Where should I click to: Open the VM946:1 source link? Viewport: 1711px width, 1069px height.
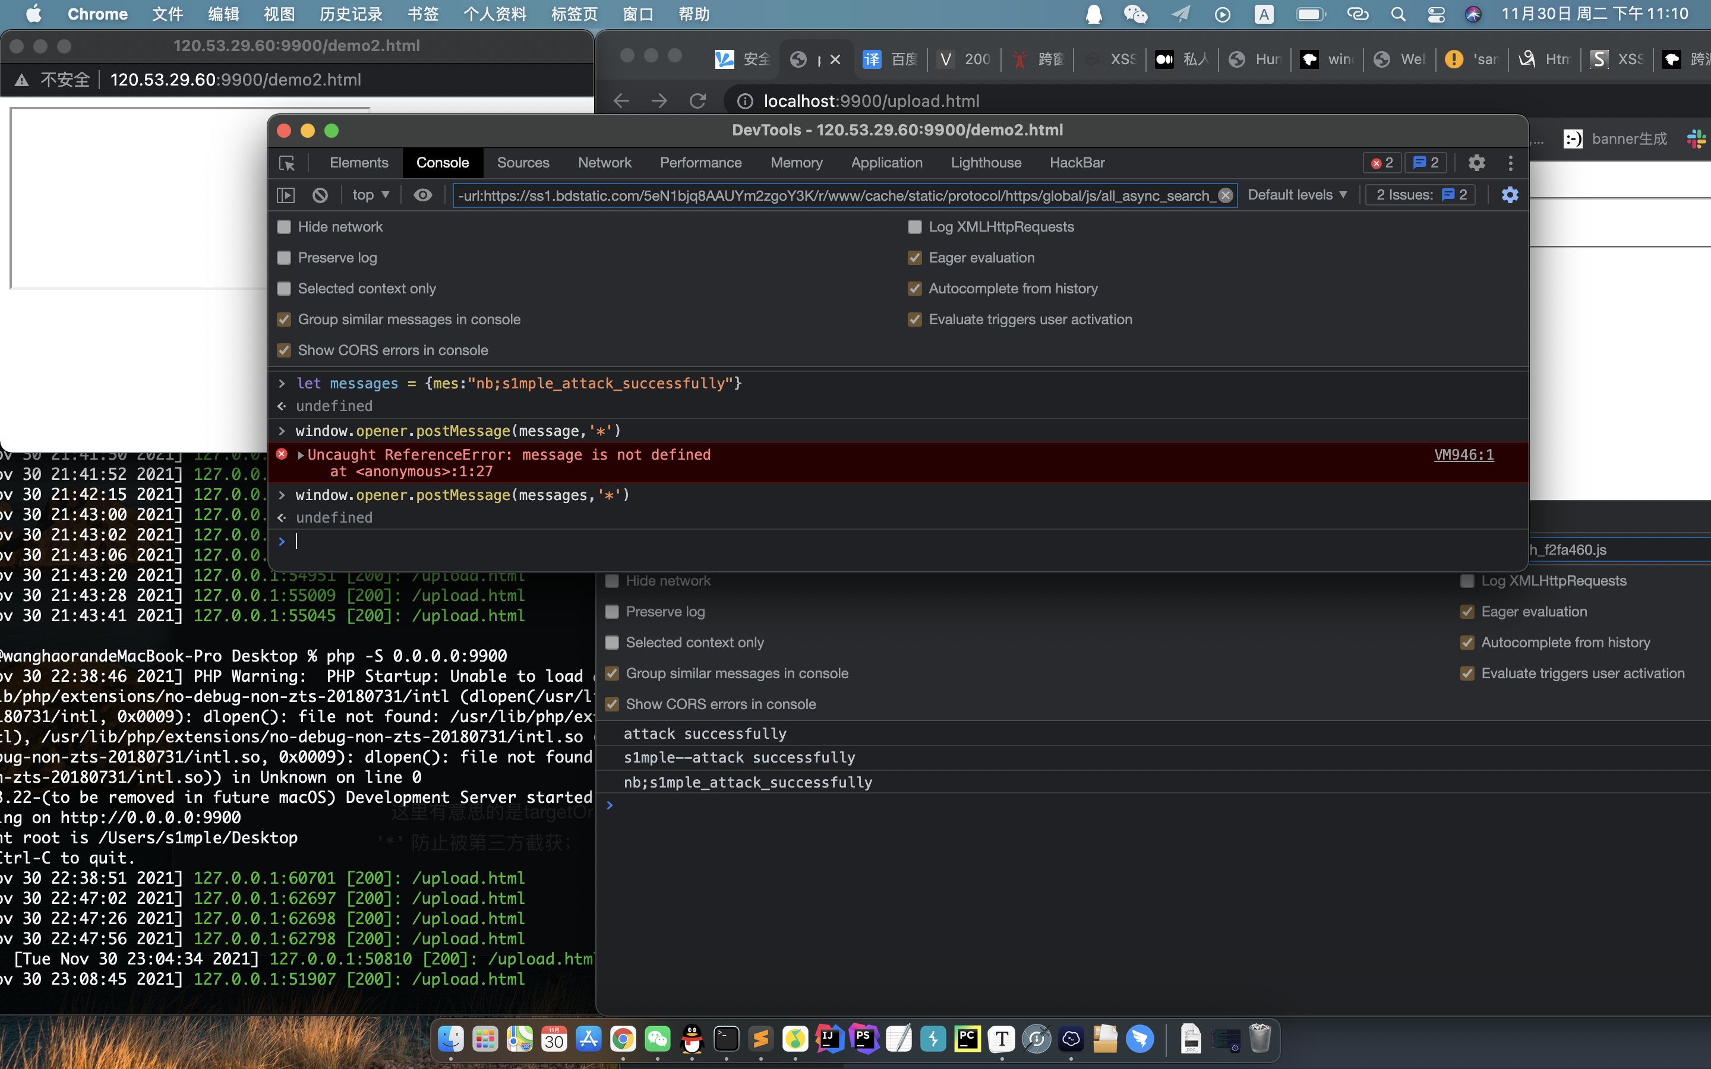click(x=1463, y=456)
